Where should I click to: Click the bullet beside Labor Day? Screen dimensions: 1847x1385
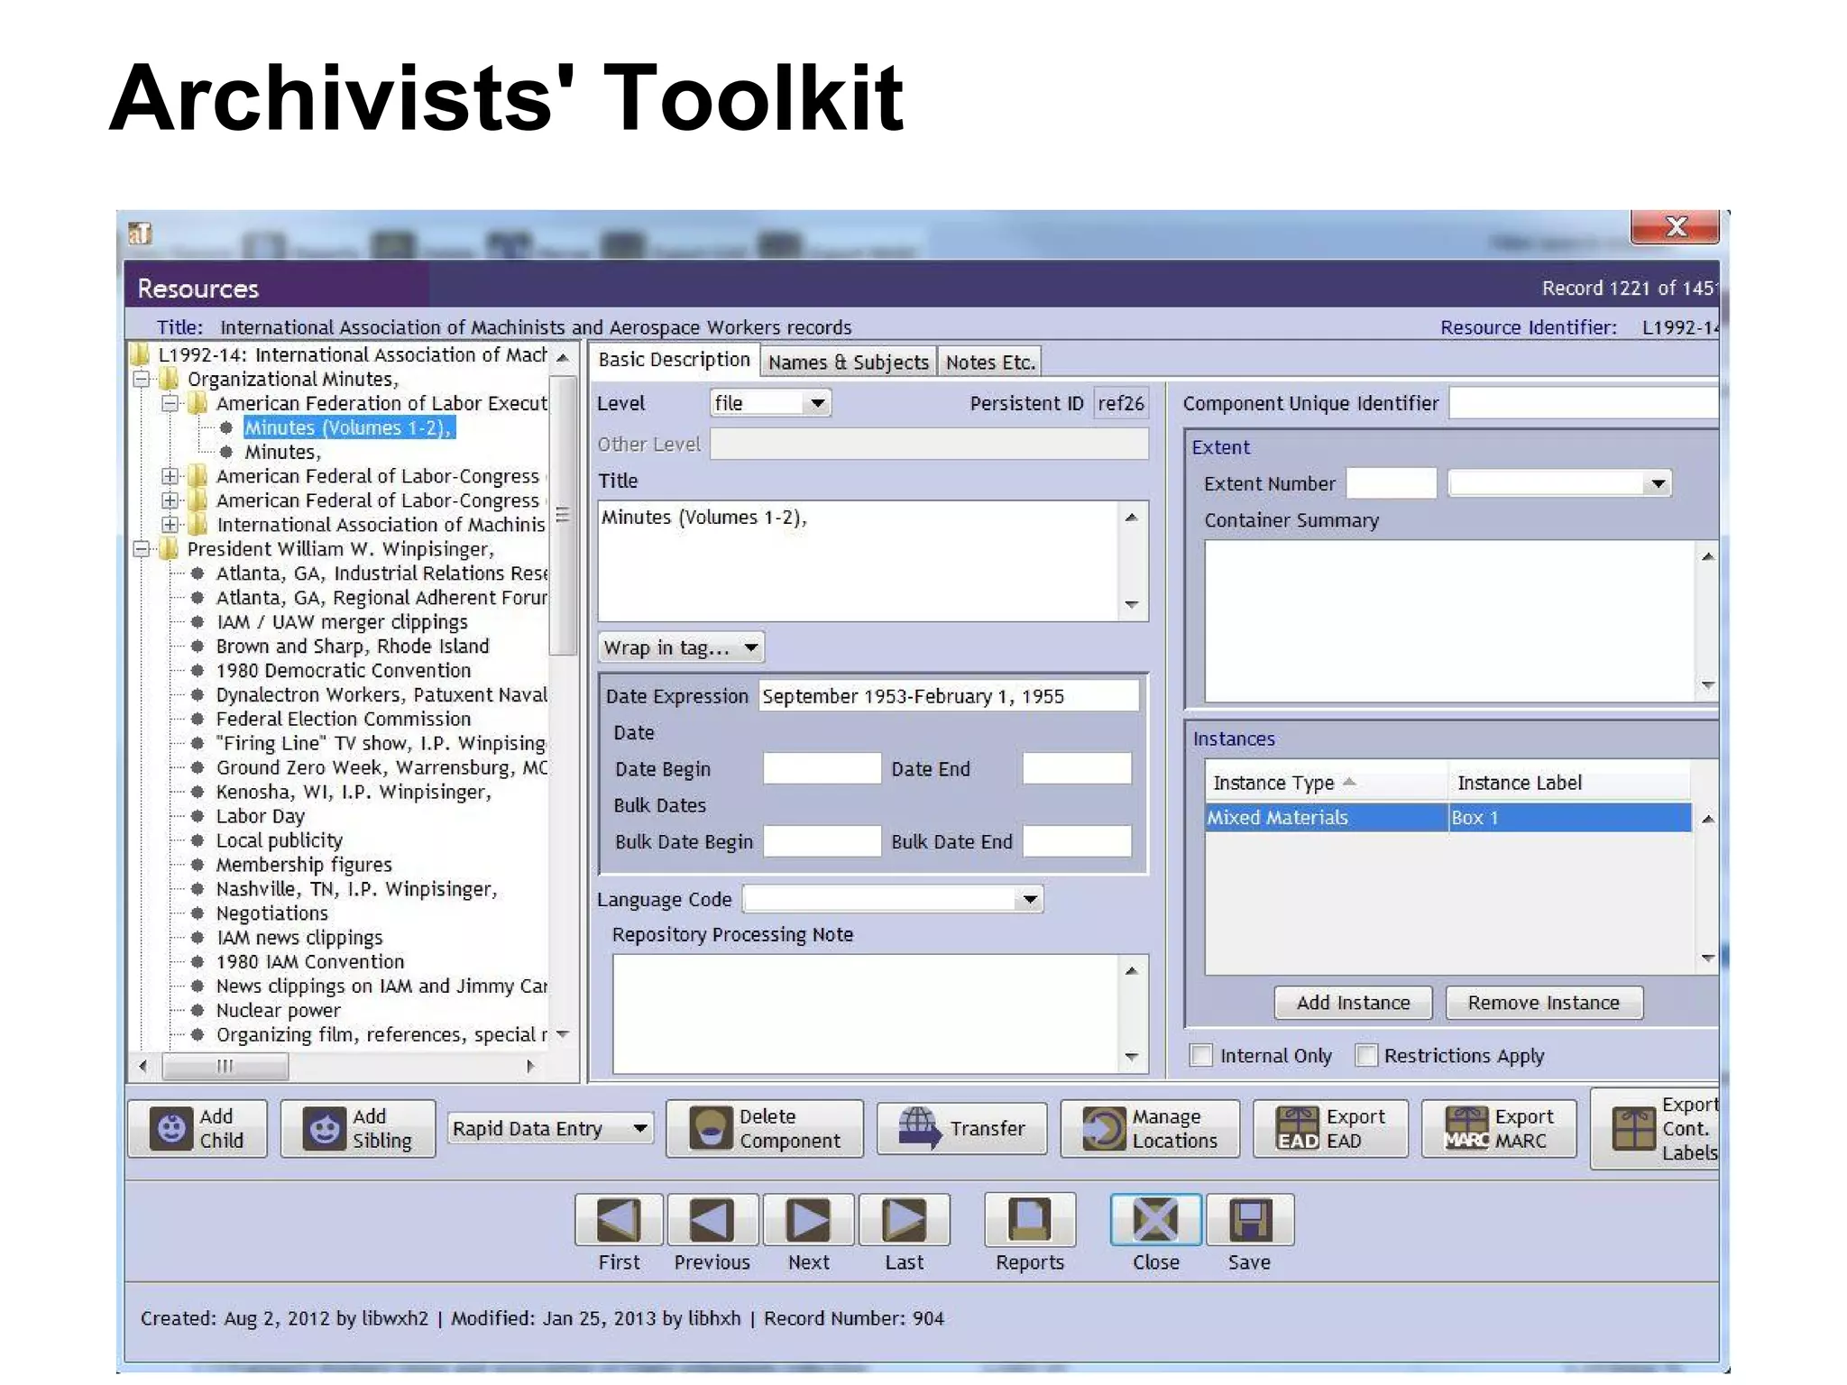[x=198, y=816]
